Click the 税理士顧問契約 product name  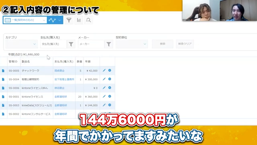31,79
